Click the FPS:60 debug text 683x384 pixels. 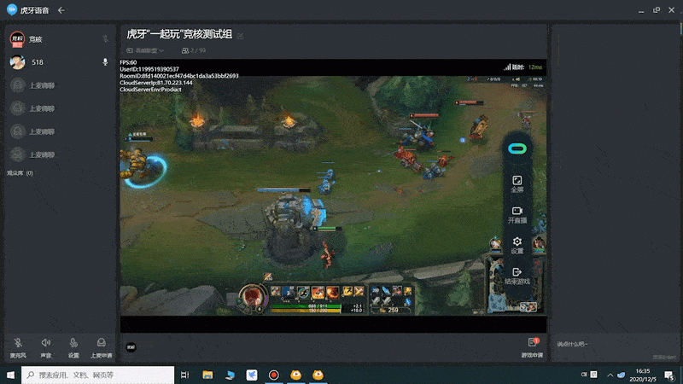[128, 62]
